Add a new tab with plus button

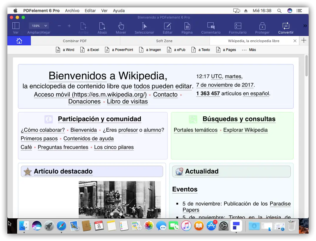[304, 41]
